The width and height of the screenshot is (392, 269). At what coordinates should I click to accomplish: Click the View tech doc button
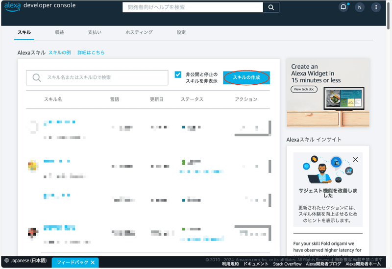(x=304, y=89)
